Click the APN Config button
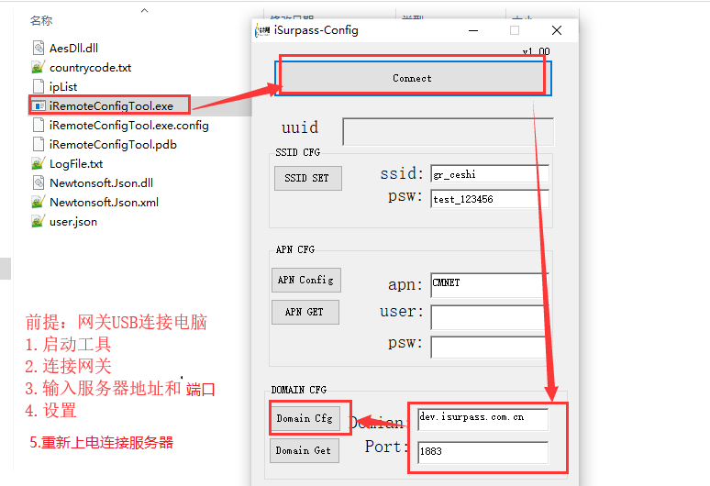 (x=306, y=280)
